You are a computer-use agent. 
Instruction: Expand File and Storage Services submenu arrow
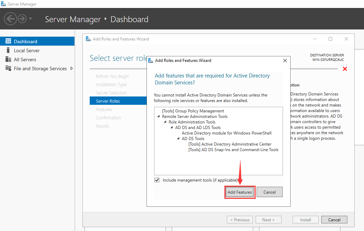point(72,68)
